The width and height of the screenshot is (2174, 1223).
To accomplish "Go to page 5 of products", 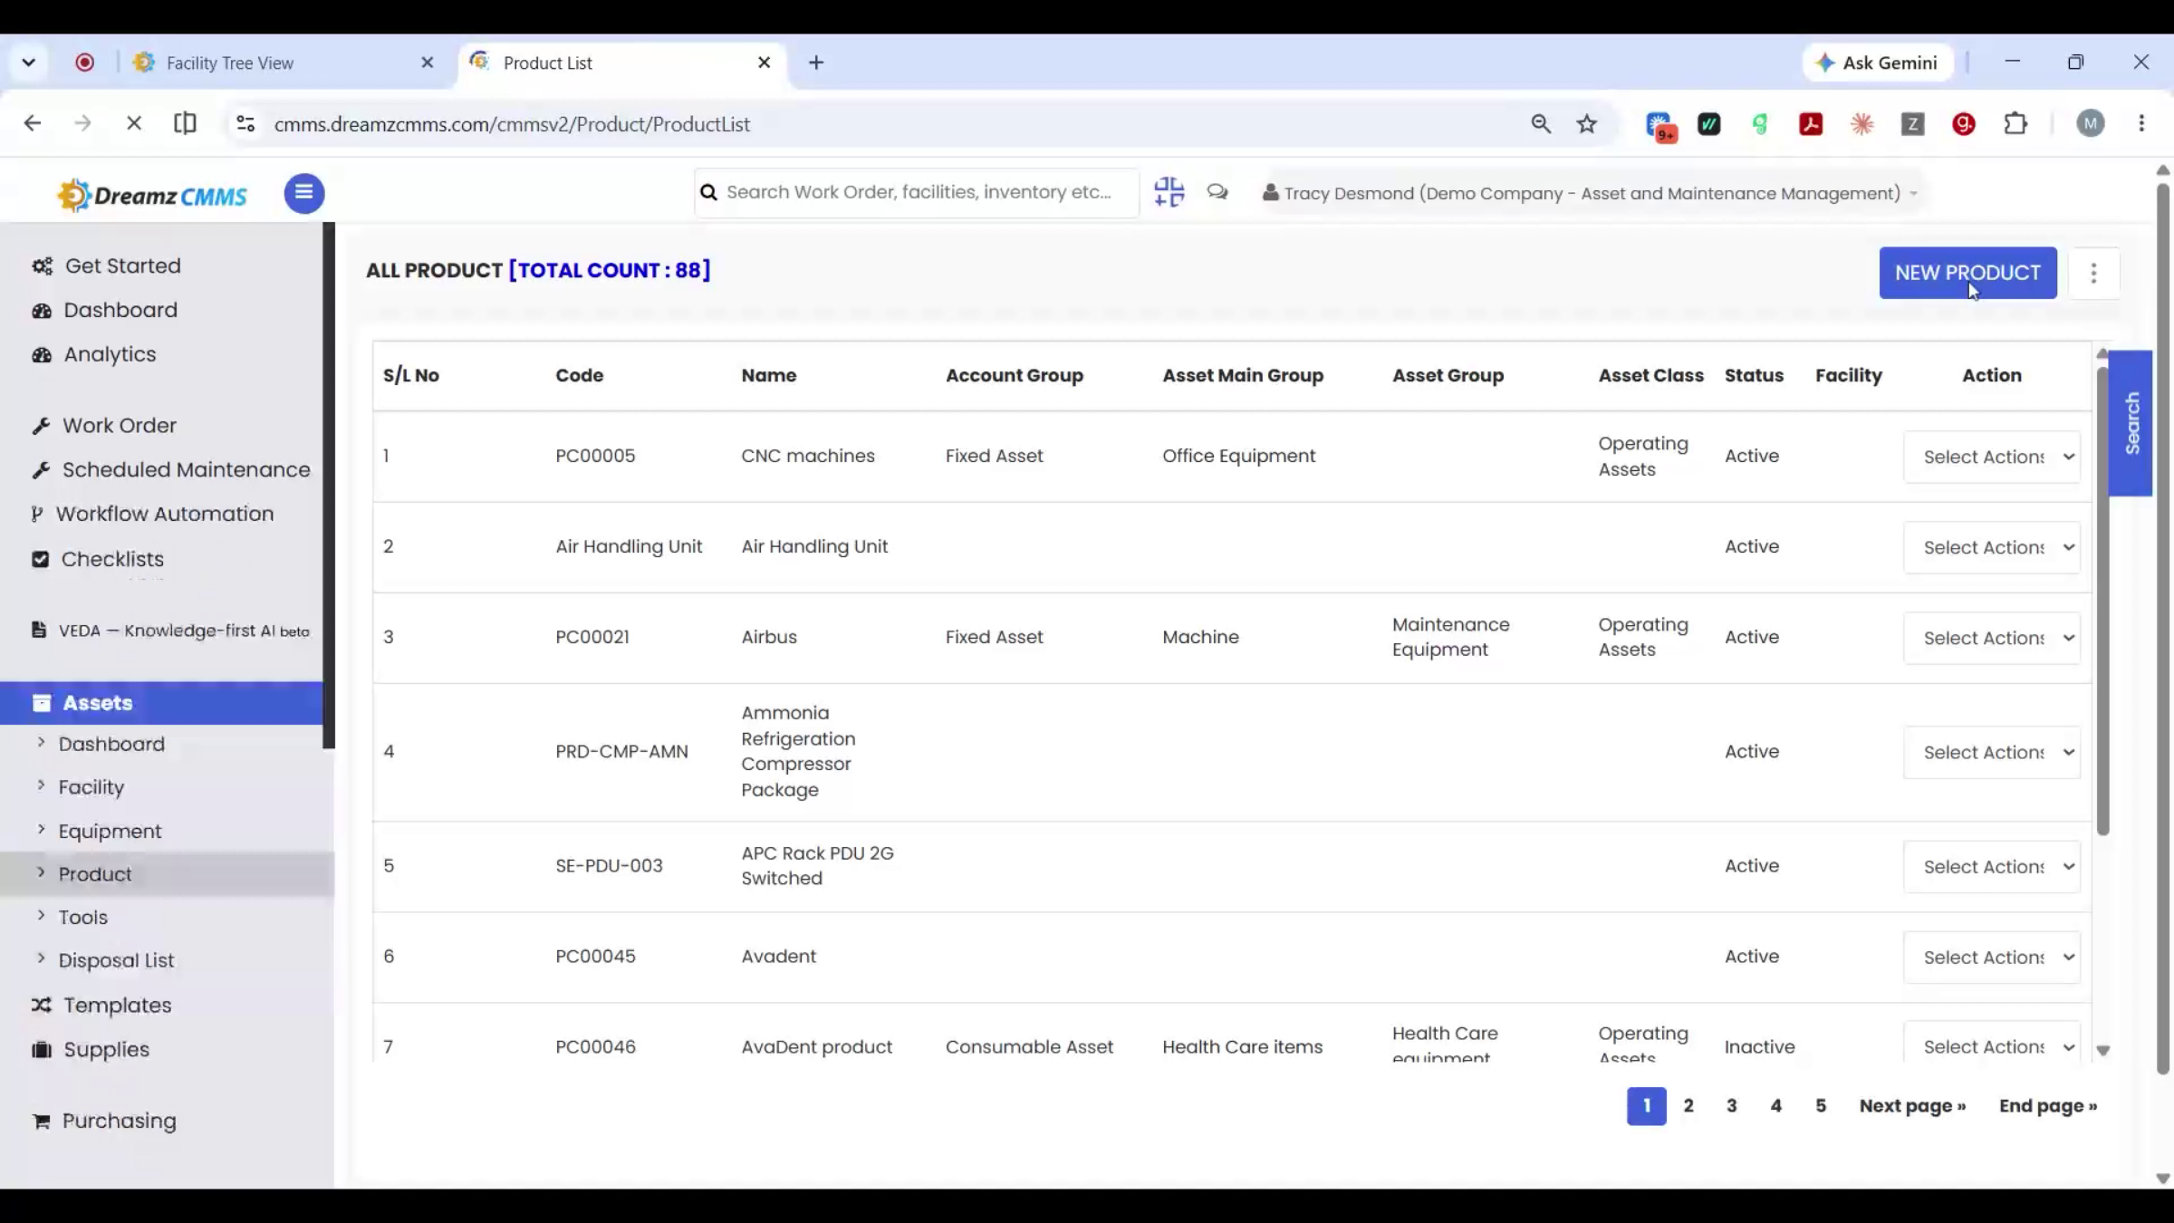I will coord(1821,1105).
